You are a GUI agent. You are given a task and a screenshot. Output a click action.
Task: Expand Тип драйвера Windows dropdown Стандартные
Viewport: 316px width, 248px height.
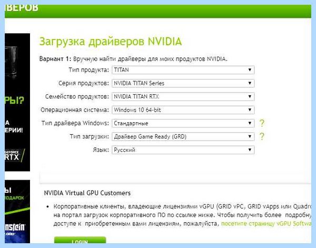(183, 123)
